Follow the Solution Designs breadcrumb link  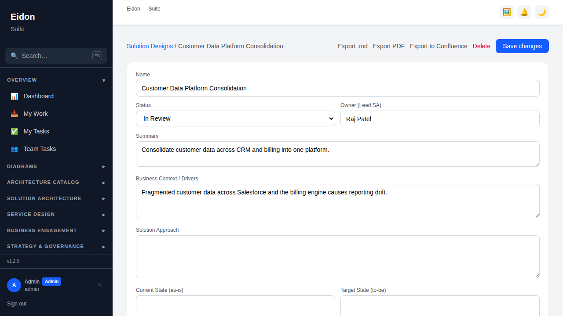tap(150, 46)
